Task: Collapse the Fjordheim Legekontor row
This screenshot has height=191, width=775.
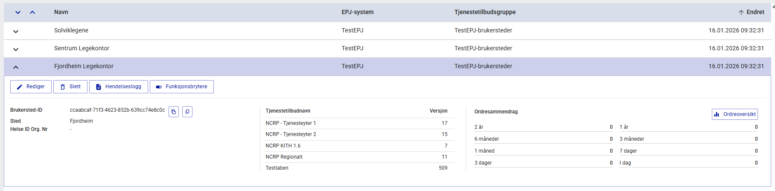Action: 16,67
